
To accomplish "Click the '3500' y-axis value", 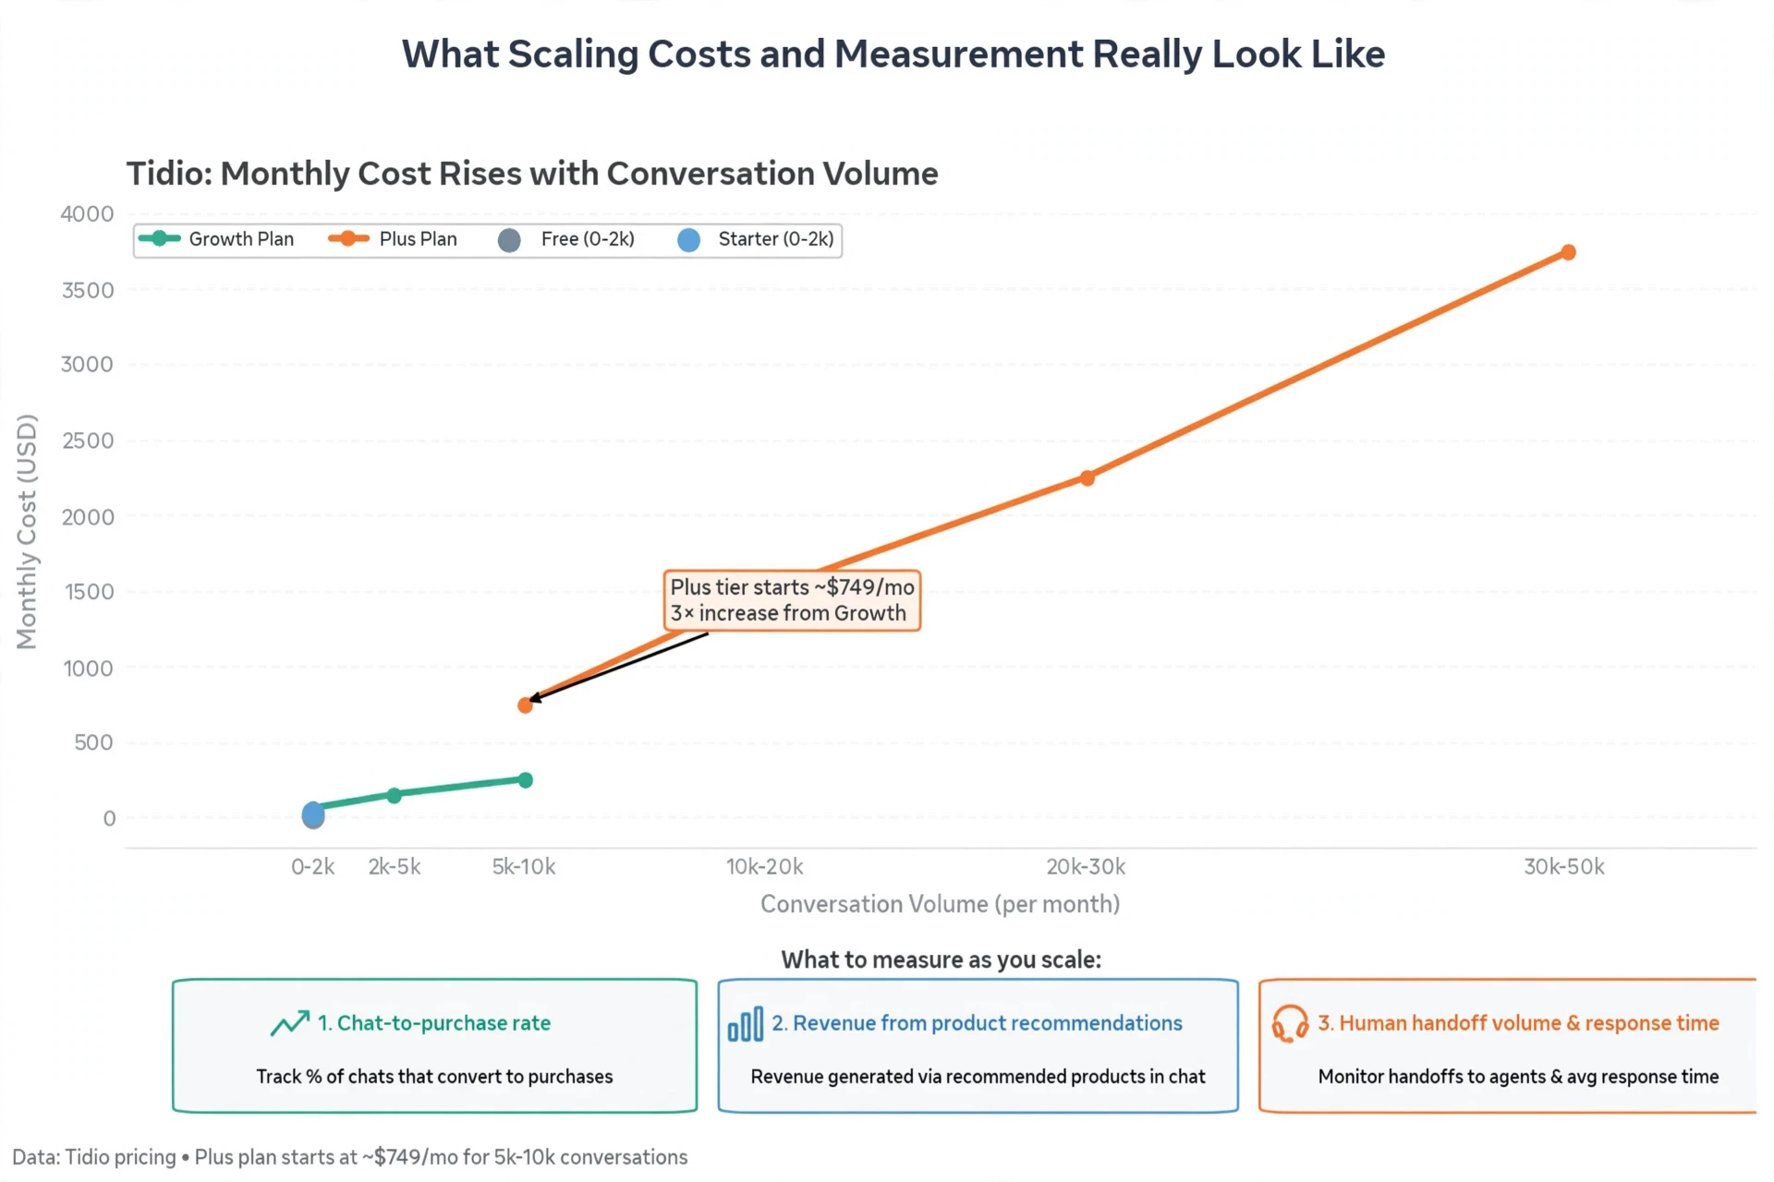I will (87, 291).
